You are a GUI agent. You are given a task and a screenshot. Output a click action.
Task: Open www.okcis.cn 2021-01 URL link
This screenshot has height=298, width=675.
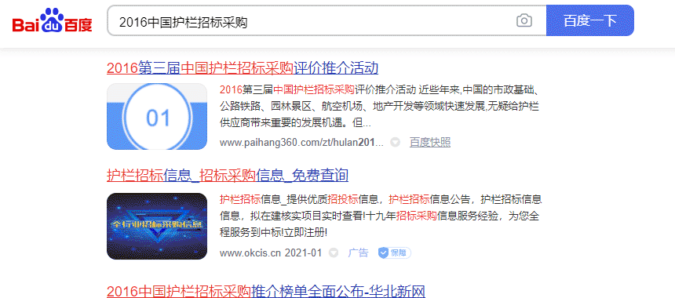[x=271, y=253]
